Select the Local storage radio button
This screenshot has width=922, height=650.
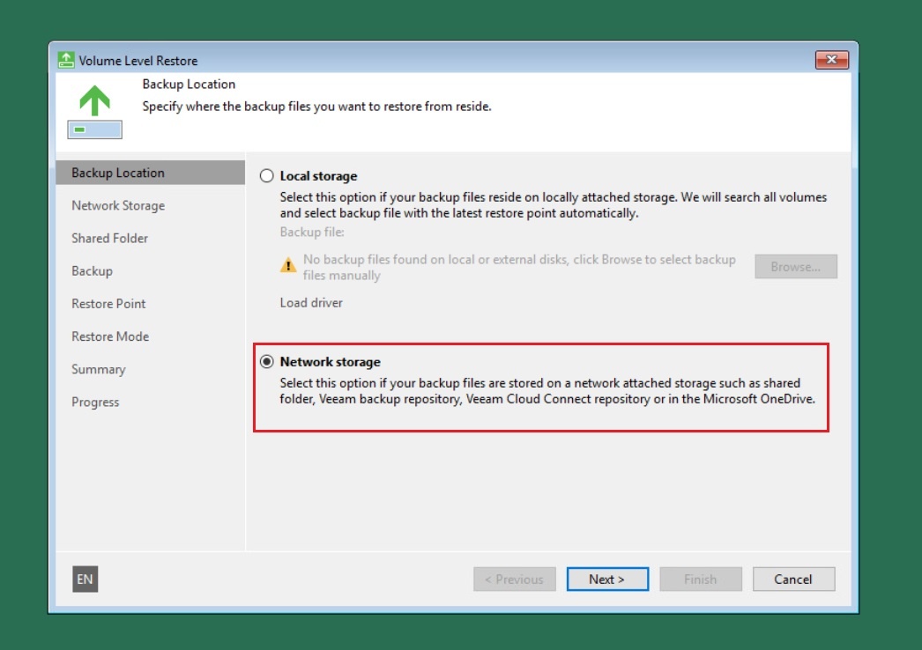click(x=267, y=176)
